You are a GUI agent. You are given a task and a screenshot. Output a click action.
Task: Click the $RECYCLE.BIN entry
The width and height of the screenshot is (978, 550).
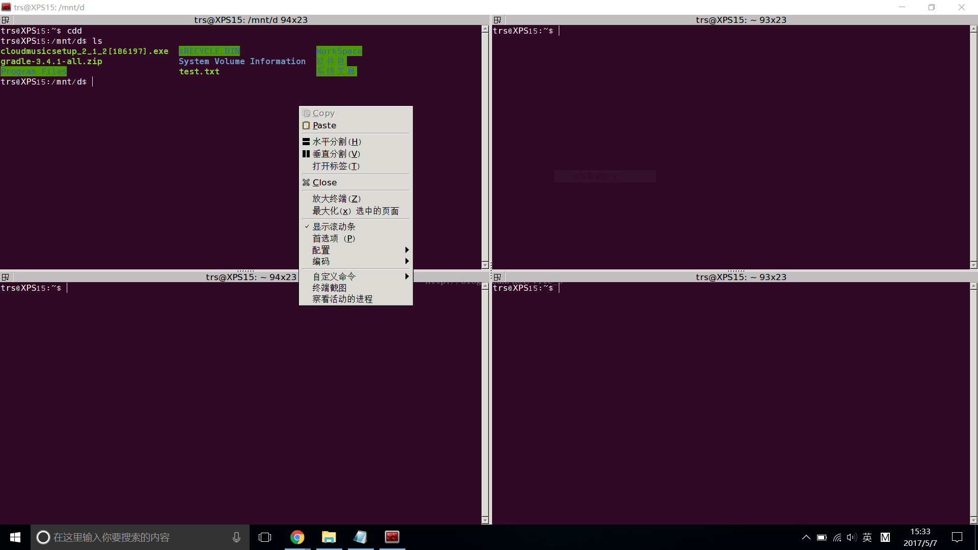click(x=209, y=51)
